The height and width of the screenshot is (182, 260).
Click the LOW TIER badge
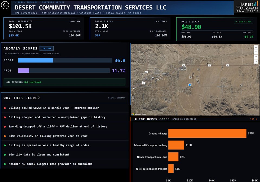click(x=47, y=48)
